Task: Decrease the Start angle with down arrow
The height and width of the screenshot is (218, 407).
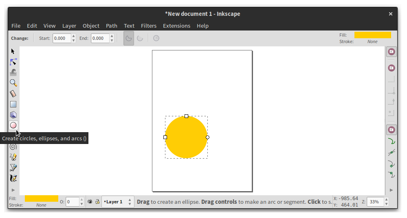Action: point(73,40)
